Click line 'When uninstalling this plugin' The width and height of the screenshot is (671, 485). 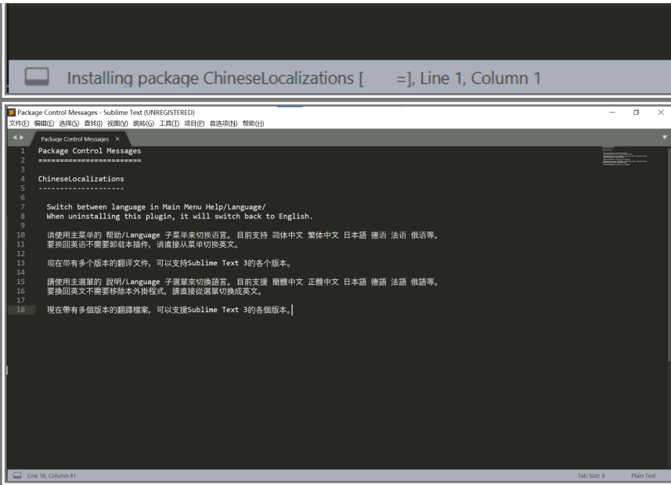(179, 217)
